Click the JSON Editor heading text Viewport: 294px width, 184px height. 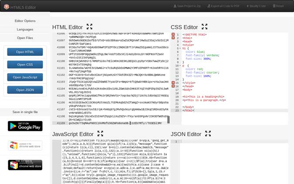coord(186,134)
